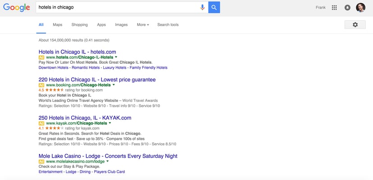The width and height of the screenshot is (373, 180).
Task: Open the Hotels in Chicago IL - hotels.com result
Action: pyautogui.click(x=77, y=52)
